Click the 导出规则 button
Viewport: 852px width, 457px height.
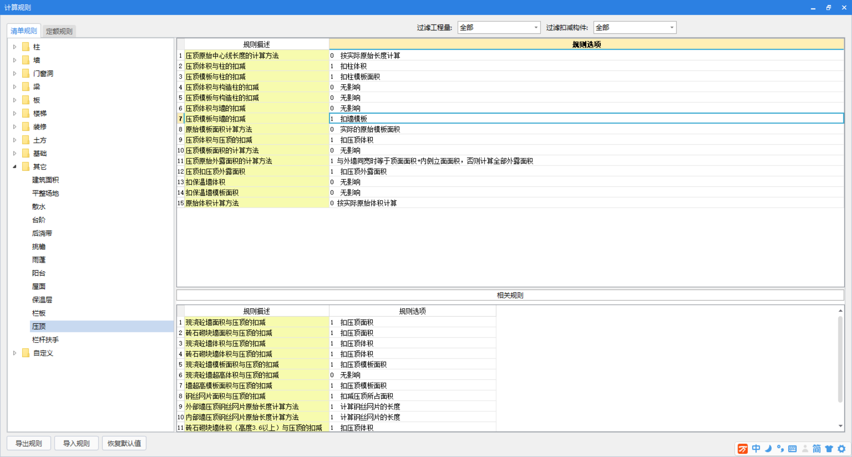click(29, 443)
